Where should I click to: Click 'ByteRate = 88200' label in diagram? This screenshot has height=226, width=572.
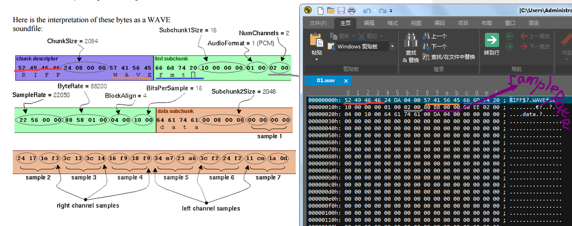coord(82,86)
